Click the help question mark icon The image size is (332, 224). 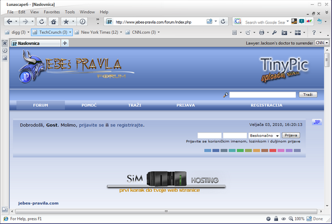[314, 33]
